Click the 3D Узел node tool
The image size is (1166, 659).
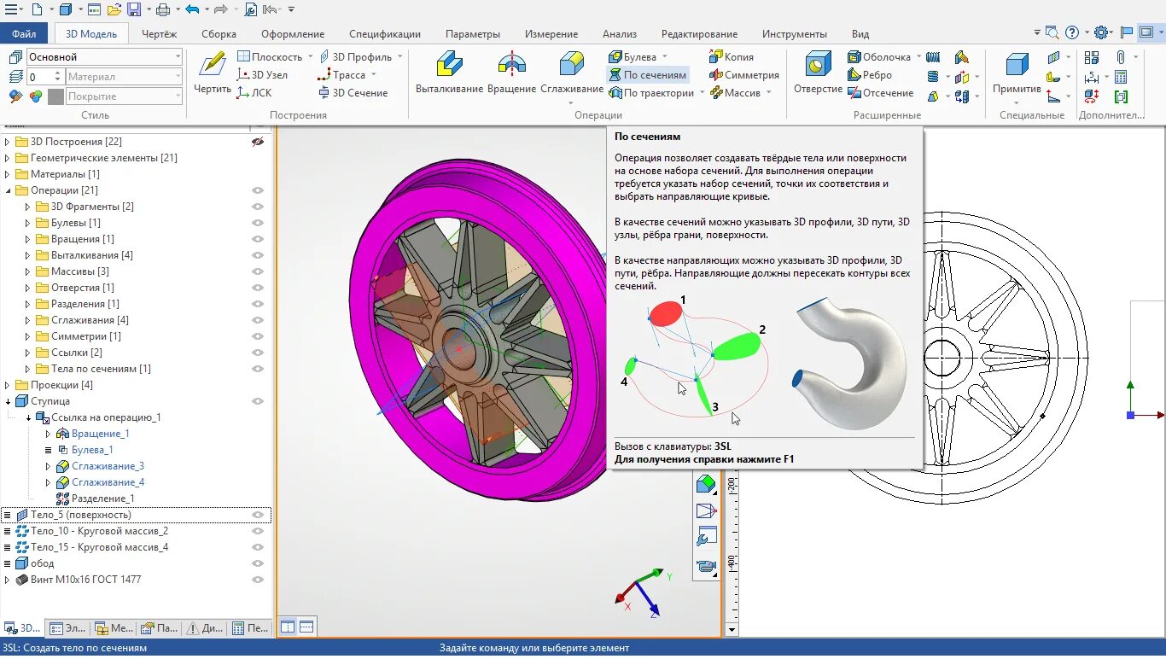pos(262,75)
